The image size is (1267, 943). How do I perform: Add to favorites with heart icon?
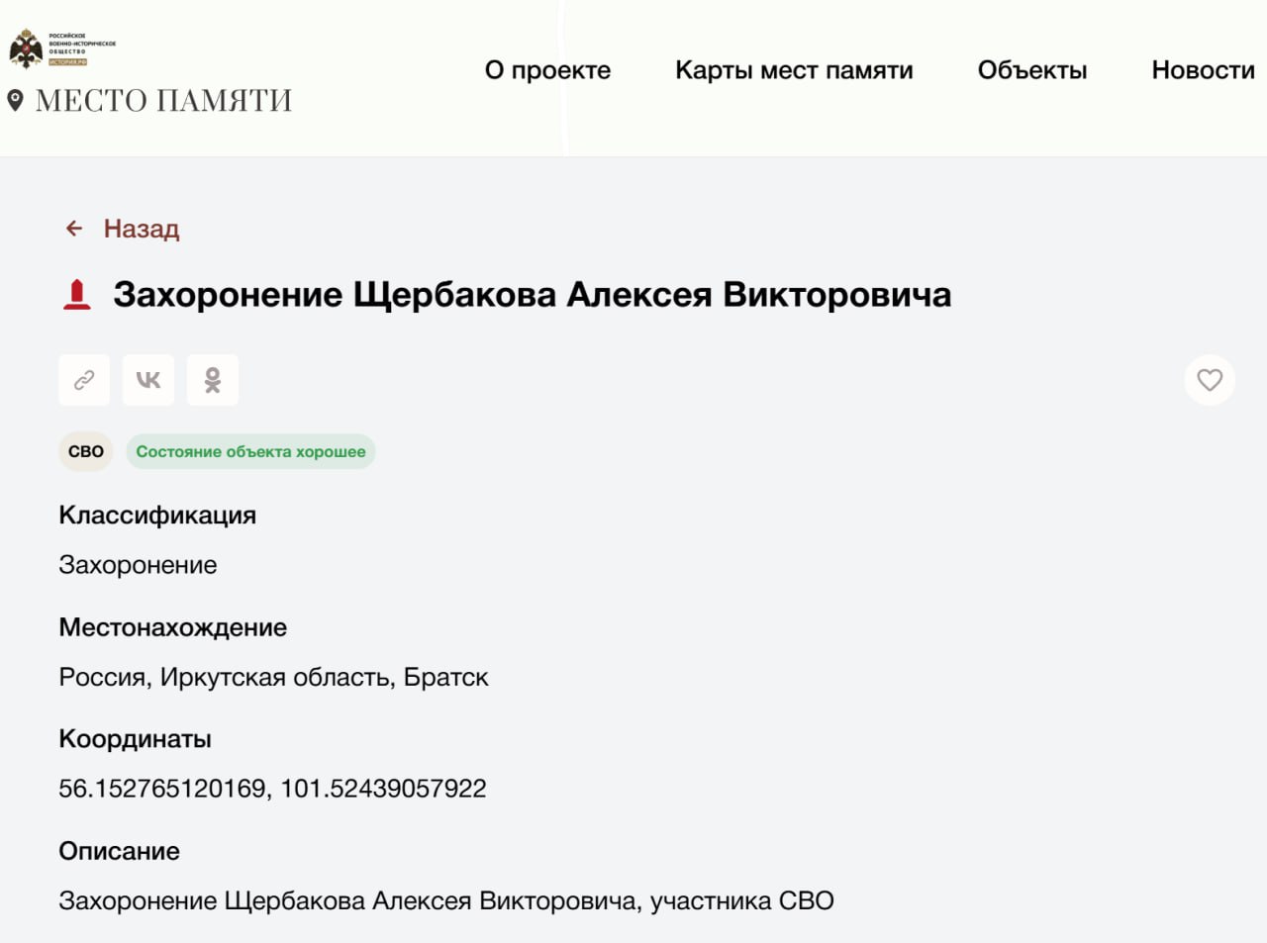point(1210,380)
